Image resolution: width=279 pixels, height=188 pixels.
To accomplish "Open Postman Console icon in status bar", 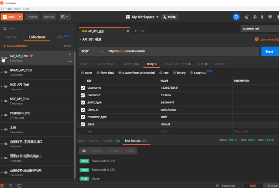I will pyautogui.click(x=19, y=185).
